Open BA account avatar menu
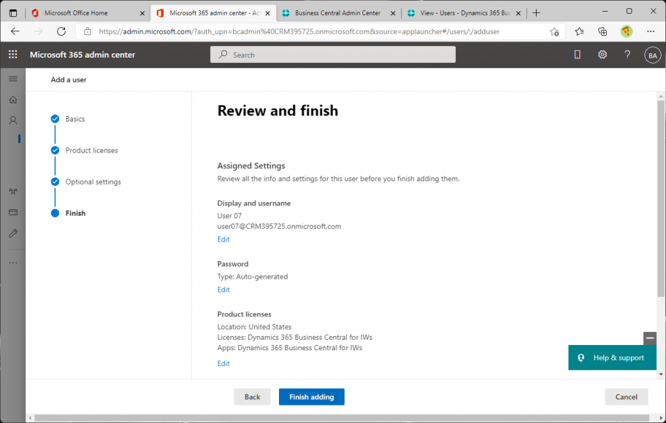The height and width of the screenshot is (423, 666). pyautogui.click(x=652, y=55)
